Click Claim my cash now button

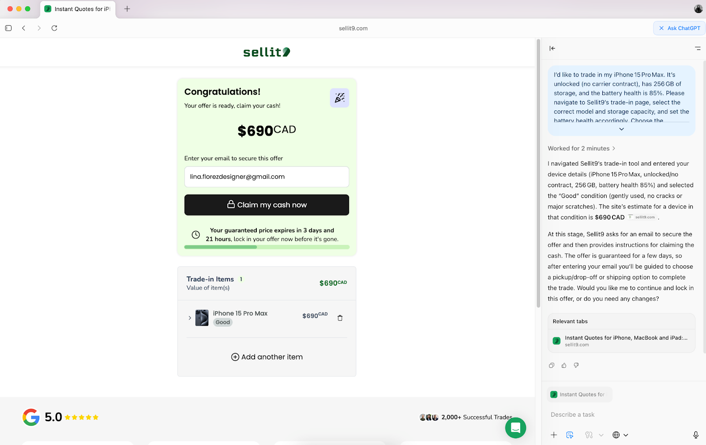pyautogui.click(x=267, y=205)
